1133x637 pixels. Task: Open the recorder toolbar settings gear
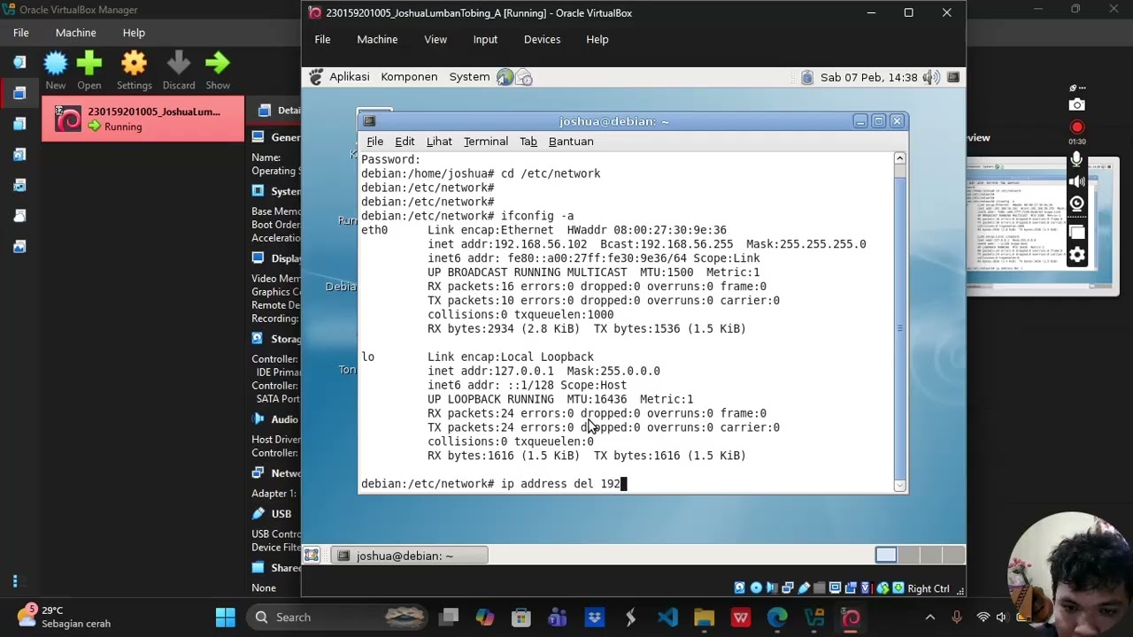click(1076, 256)
